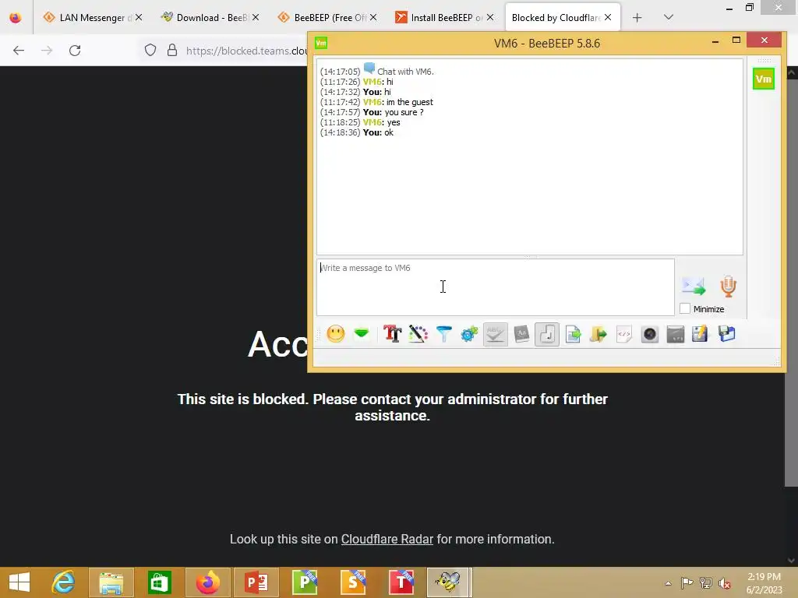Click the taskbar clock 2:19 PM
The height and width of the screenshot is (598, 798).
pos(764,577)
